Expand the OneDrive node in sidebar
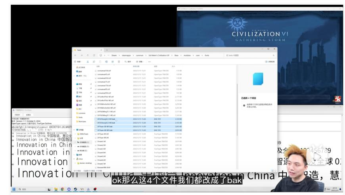 [74, 76]
